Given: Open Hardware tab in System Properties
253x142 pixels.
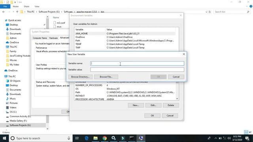Looking at the screenshot, I should 53,38.
